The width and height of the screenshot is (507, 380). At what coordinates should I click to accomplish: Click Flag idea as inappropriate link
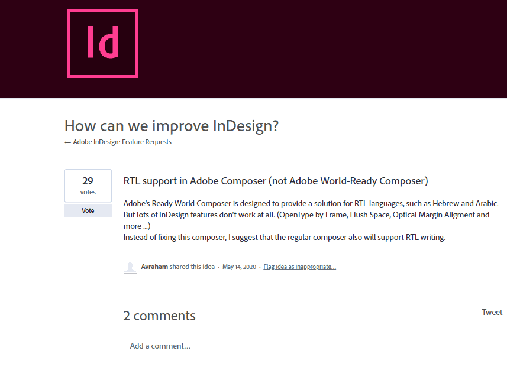pyautogui.click(x=300, y=267)
